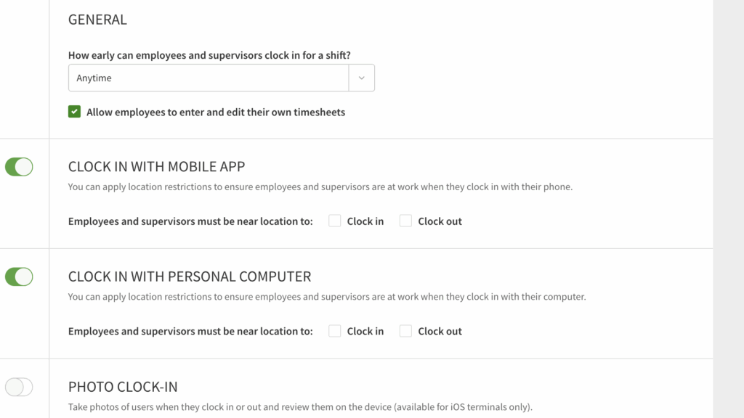
Task: Disable the Clock In With Mobile App toggle
Action: pyautogui.click(x=19, y=167)
